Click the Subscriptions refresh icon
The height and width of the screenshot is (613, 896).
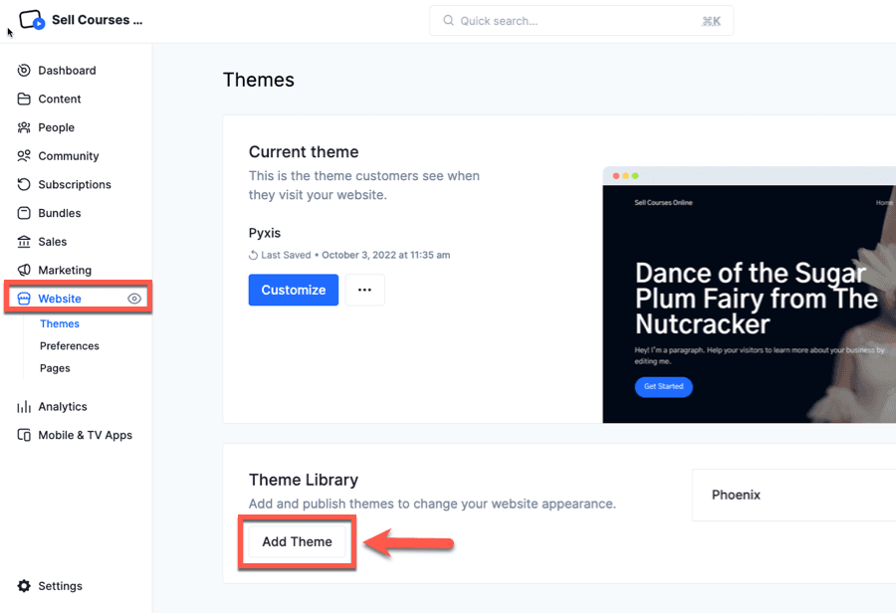coord(24,185)
